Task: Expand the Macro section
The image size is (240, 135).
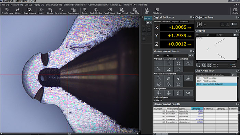Action: pos(155,100)
